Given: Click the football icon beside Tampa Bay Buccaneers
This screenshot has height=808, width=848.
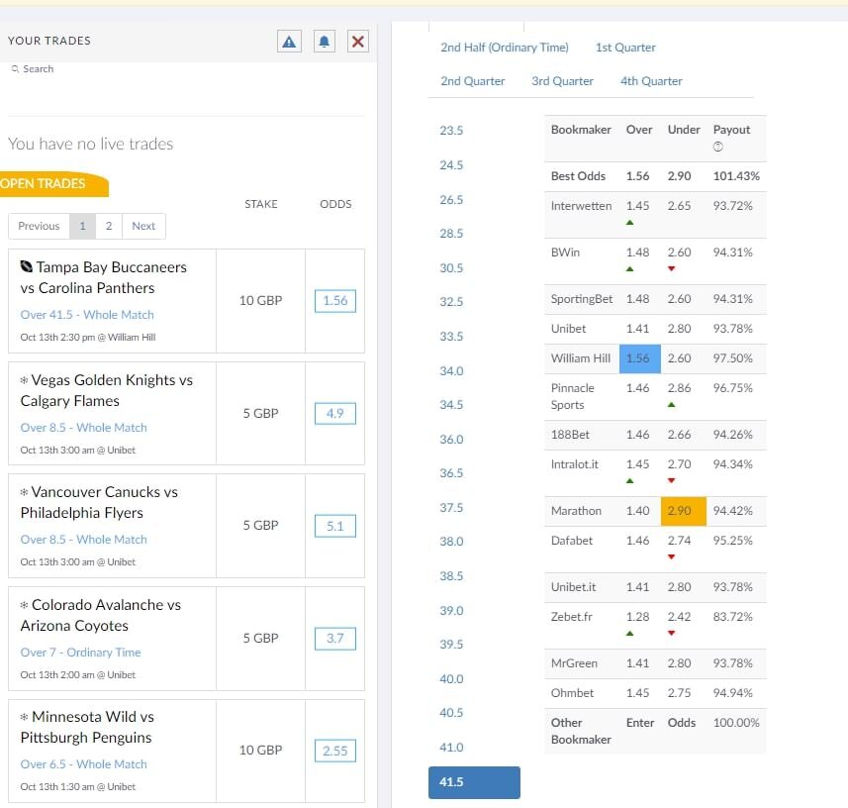Looking at the screenshot, I should (x=26, y=266).
